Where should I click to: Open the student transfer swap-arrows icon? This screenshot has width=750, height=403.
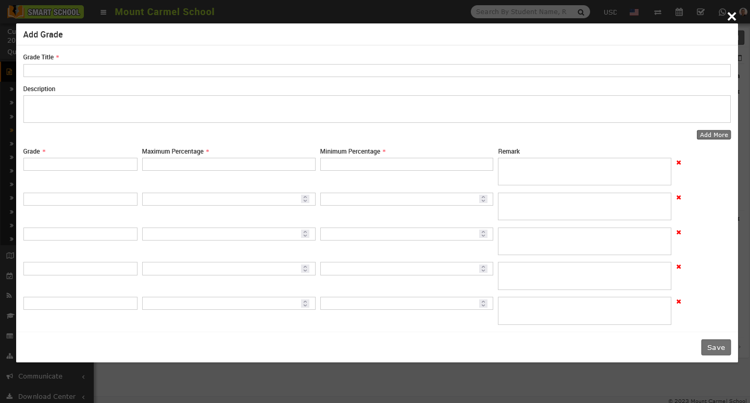[658, 11]
